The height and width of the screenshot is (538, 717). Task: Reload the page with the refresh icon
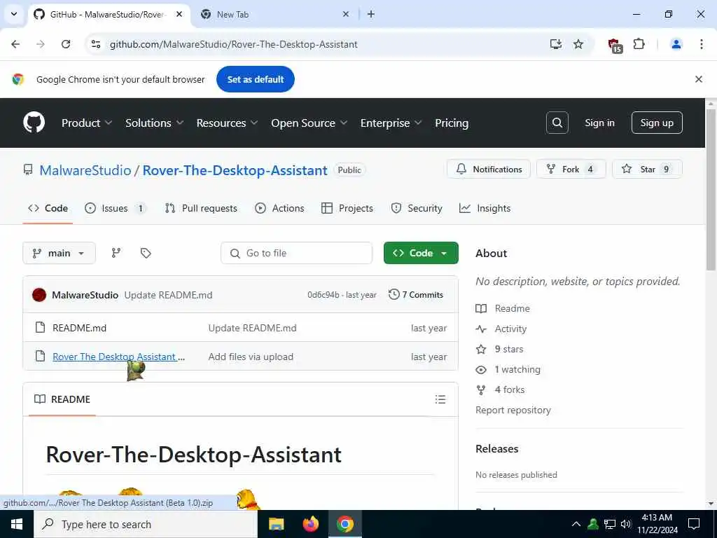(x=66, y=44)
